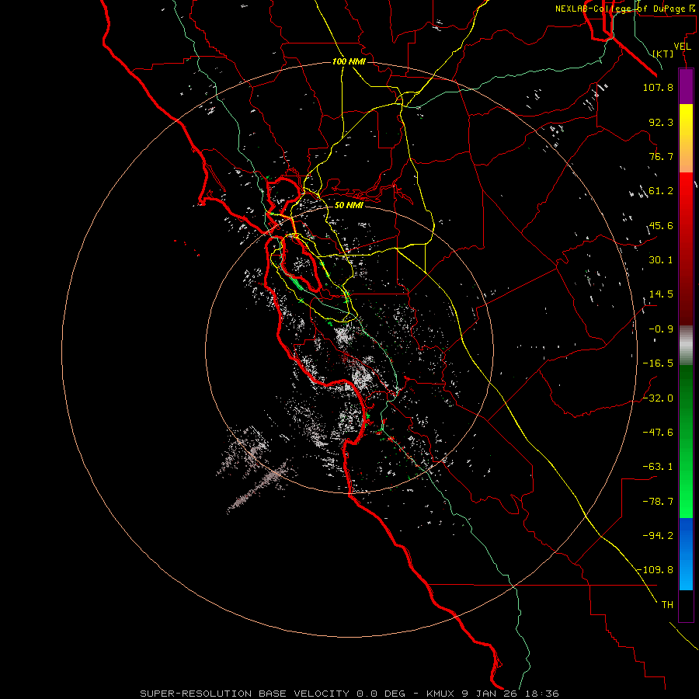Pick the yellow segment of velocity color bar

coord(686,138)
